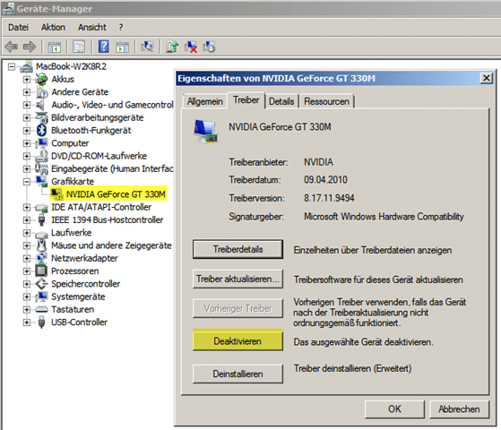Click the NVIDIA display adapter icon in dialog
This screenshot has height=430, width=501.
pyautogui.click(x=205, y=132)
